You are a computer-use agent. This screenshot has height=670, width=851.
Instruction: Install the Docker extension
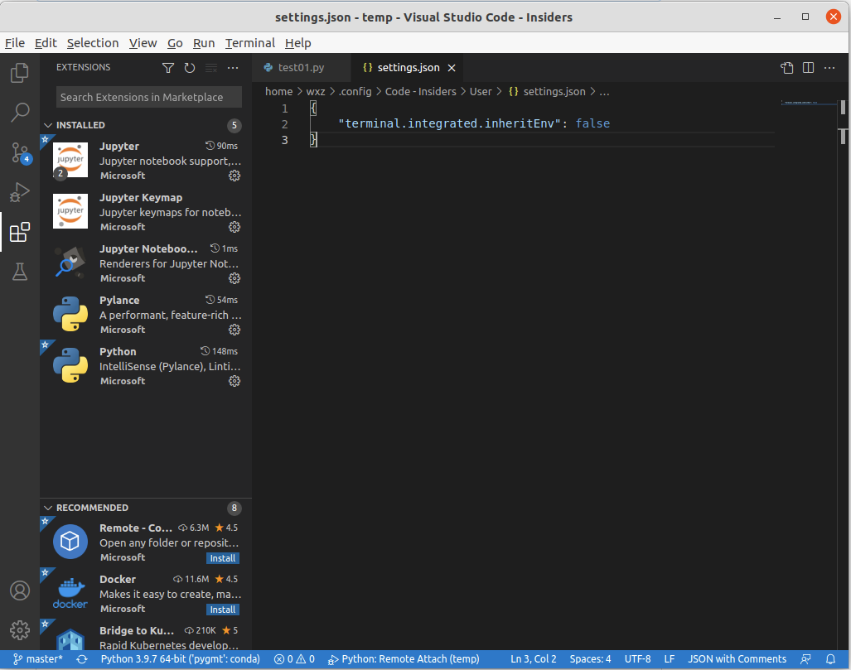222,610
